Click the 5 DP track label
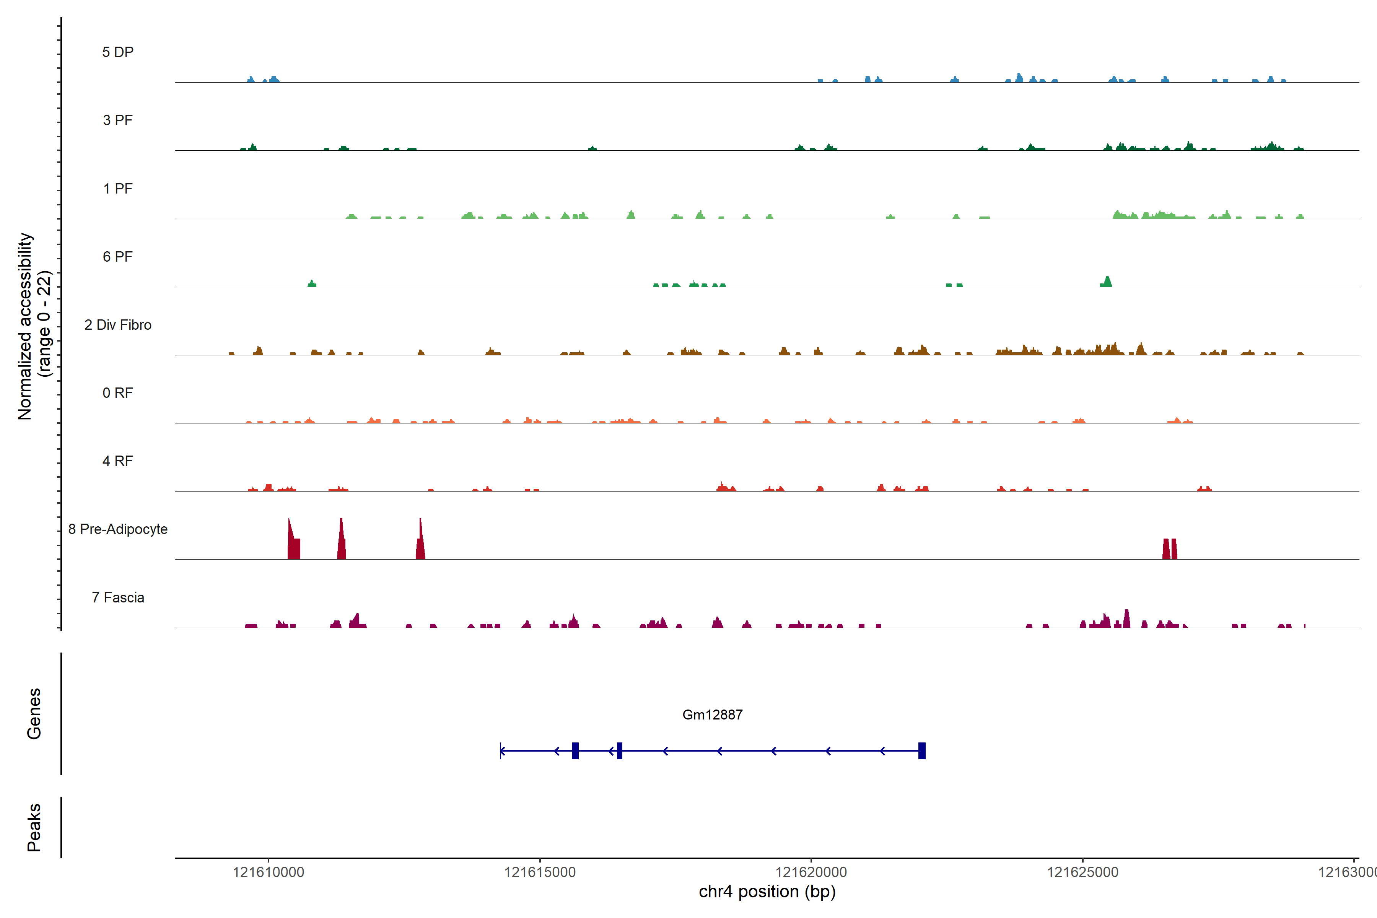Image resolution: width=1377 pixels, height=918 pixels. [118, 52]
